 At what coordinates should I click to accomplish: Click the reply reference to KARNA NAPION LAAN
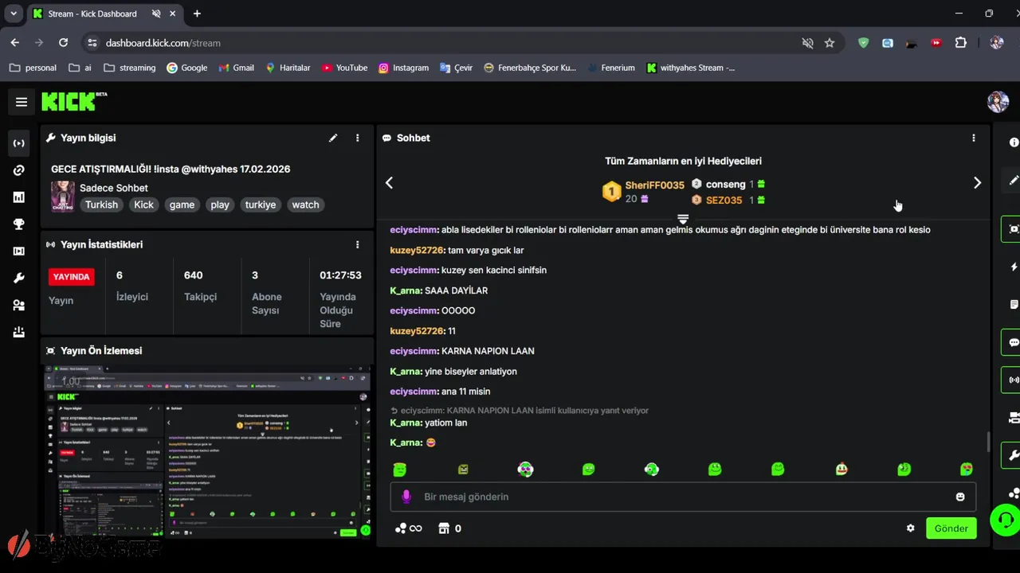(x=519, y=411)
